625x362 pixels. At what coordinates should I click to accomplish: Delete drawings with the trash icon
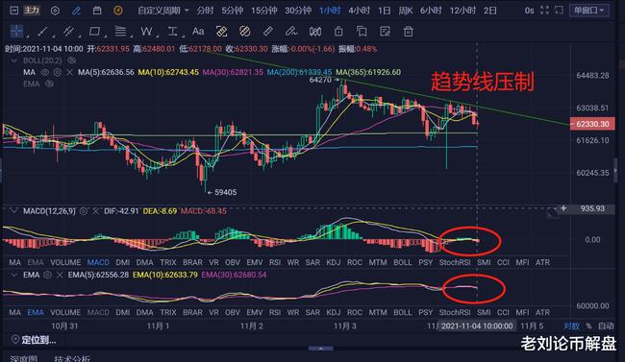click(x=408, y=31)
